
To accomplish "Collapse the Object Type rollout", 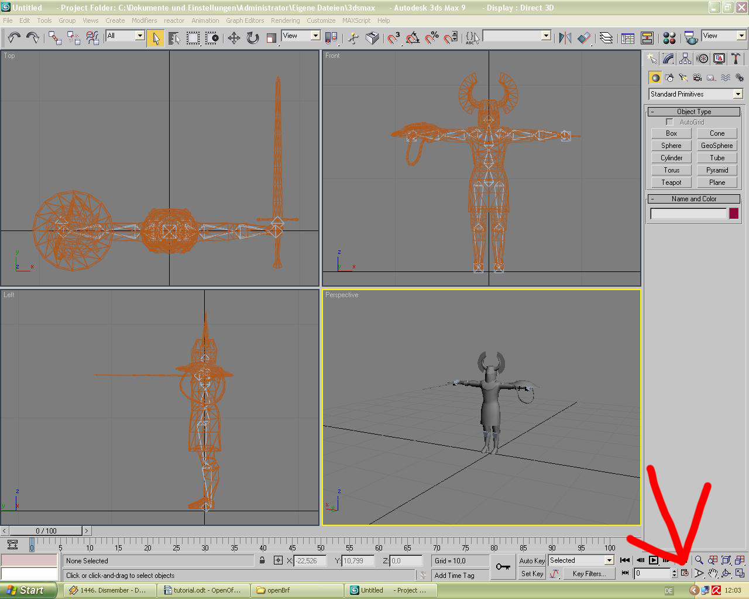I will pos(694,112).
